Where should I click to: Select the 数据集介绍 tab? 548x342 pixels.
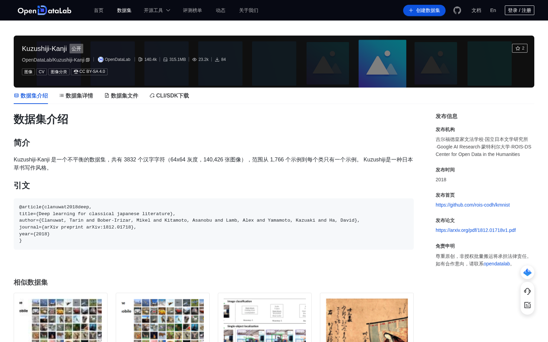coord(31,96)
